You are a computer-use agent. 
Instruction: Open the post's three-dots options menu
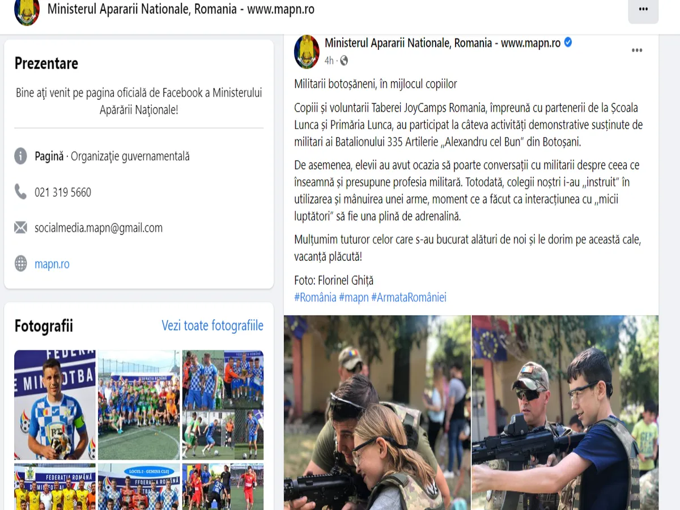pyautogui.click(x=637, y=50)
